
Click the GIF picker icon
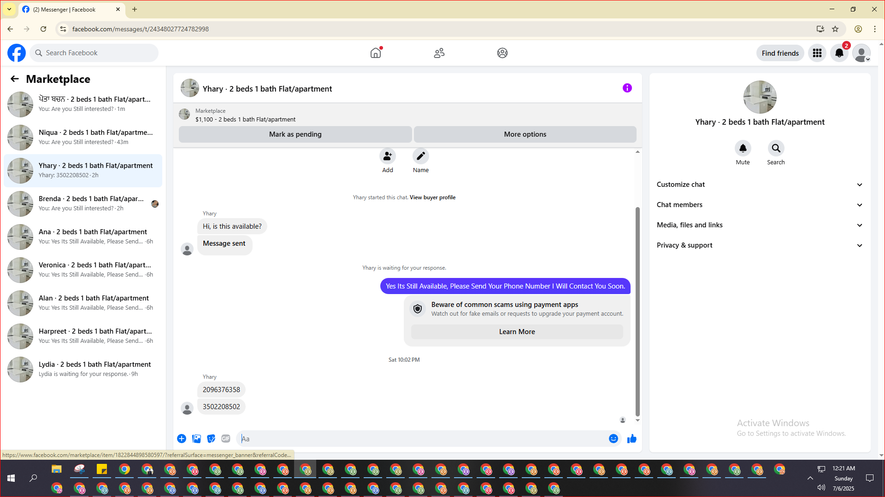[x=225, y=439]
